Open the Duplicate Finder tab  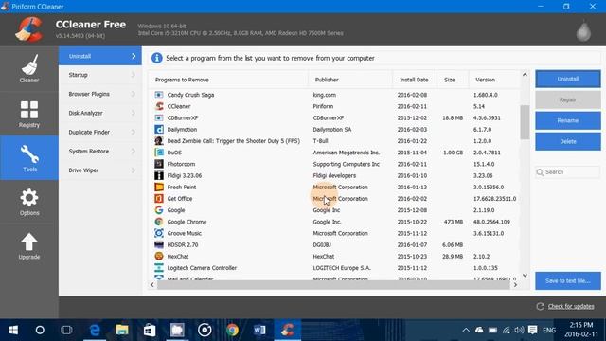click(100, 133)
